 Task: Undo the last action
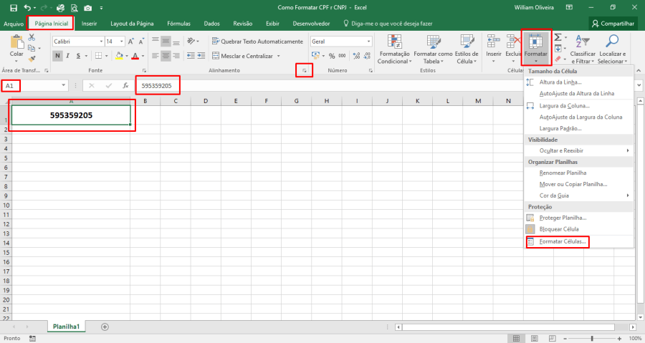pos(27,7)
